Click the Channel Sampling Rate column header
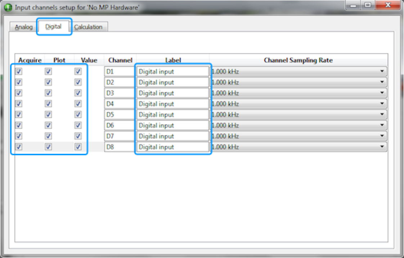This screenshot has width=404, height=258. point(298,60)
